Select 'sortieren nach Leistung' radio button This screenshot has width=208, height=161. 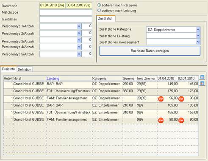coord(99,11)
